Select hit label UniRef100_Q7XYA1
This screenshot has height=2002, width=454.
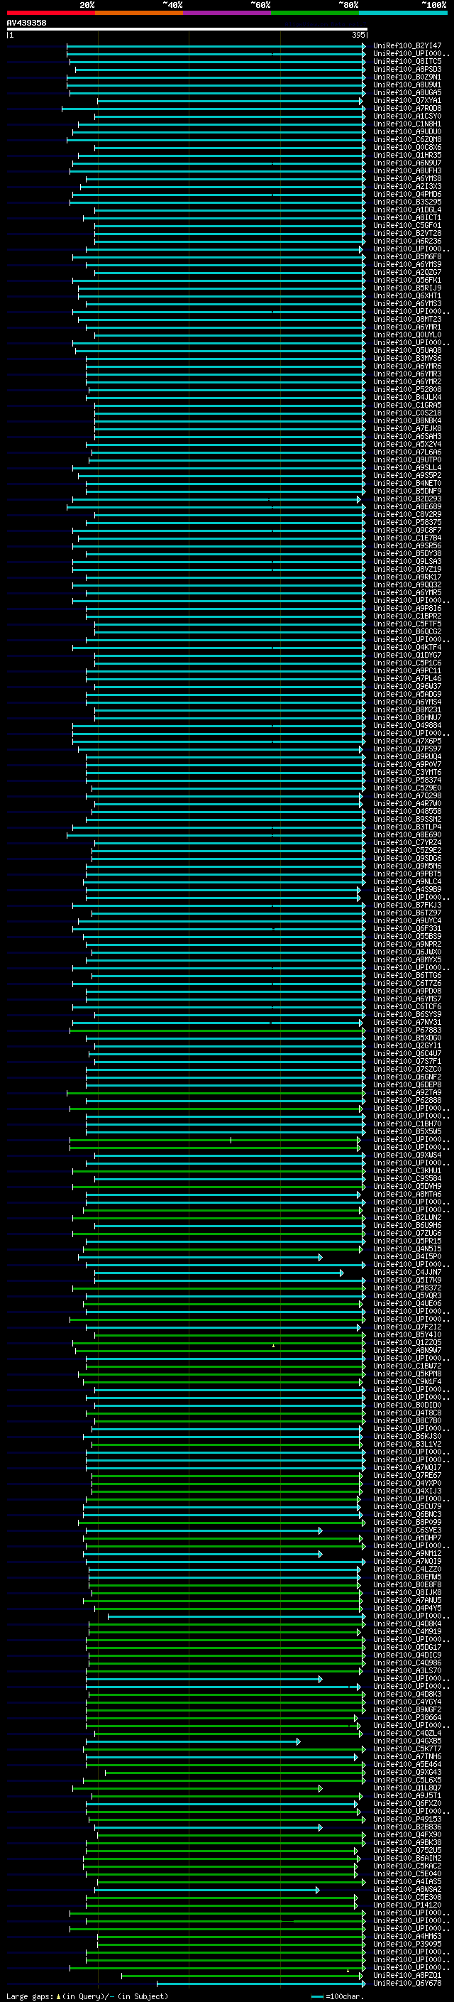click(x=407, y=100)
